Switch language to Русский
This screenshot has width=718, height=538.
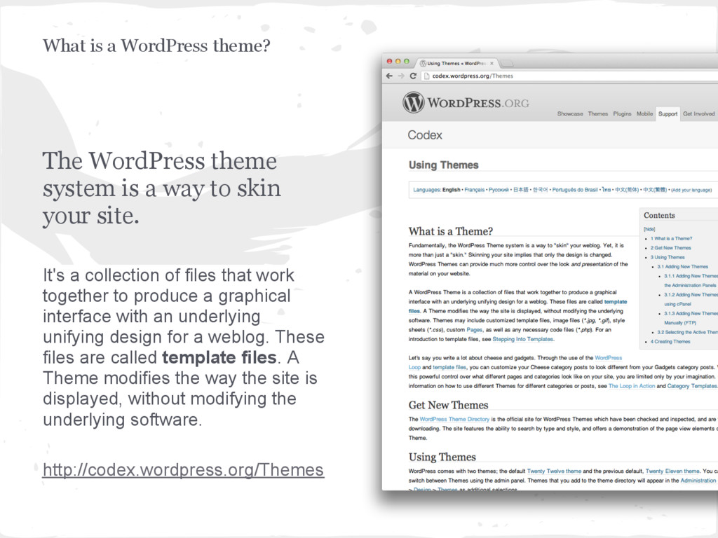(x=499, y=190)
